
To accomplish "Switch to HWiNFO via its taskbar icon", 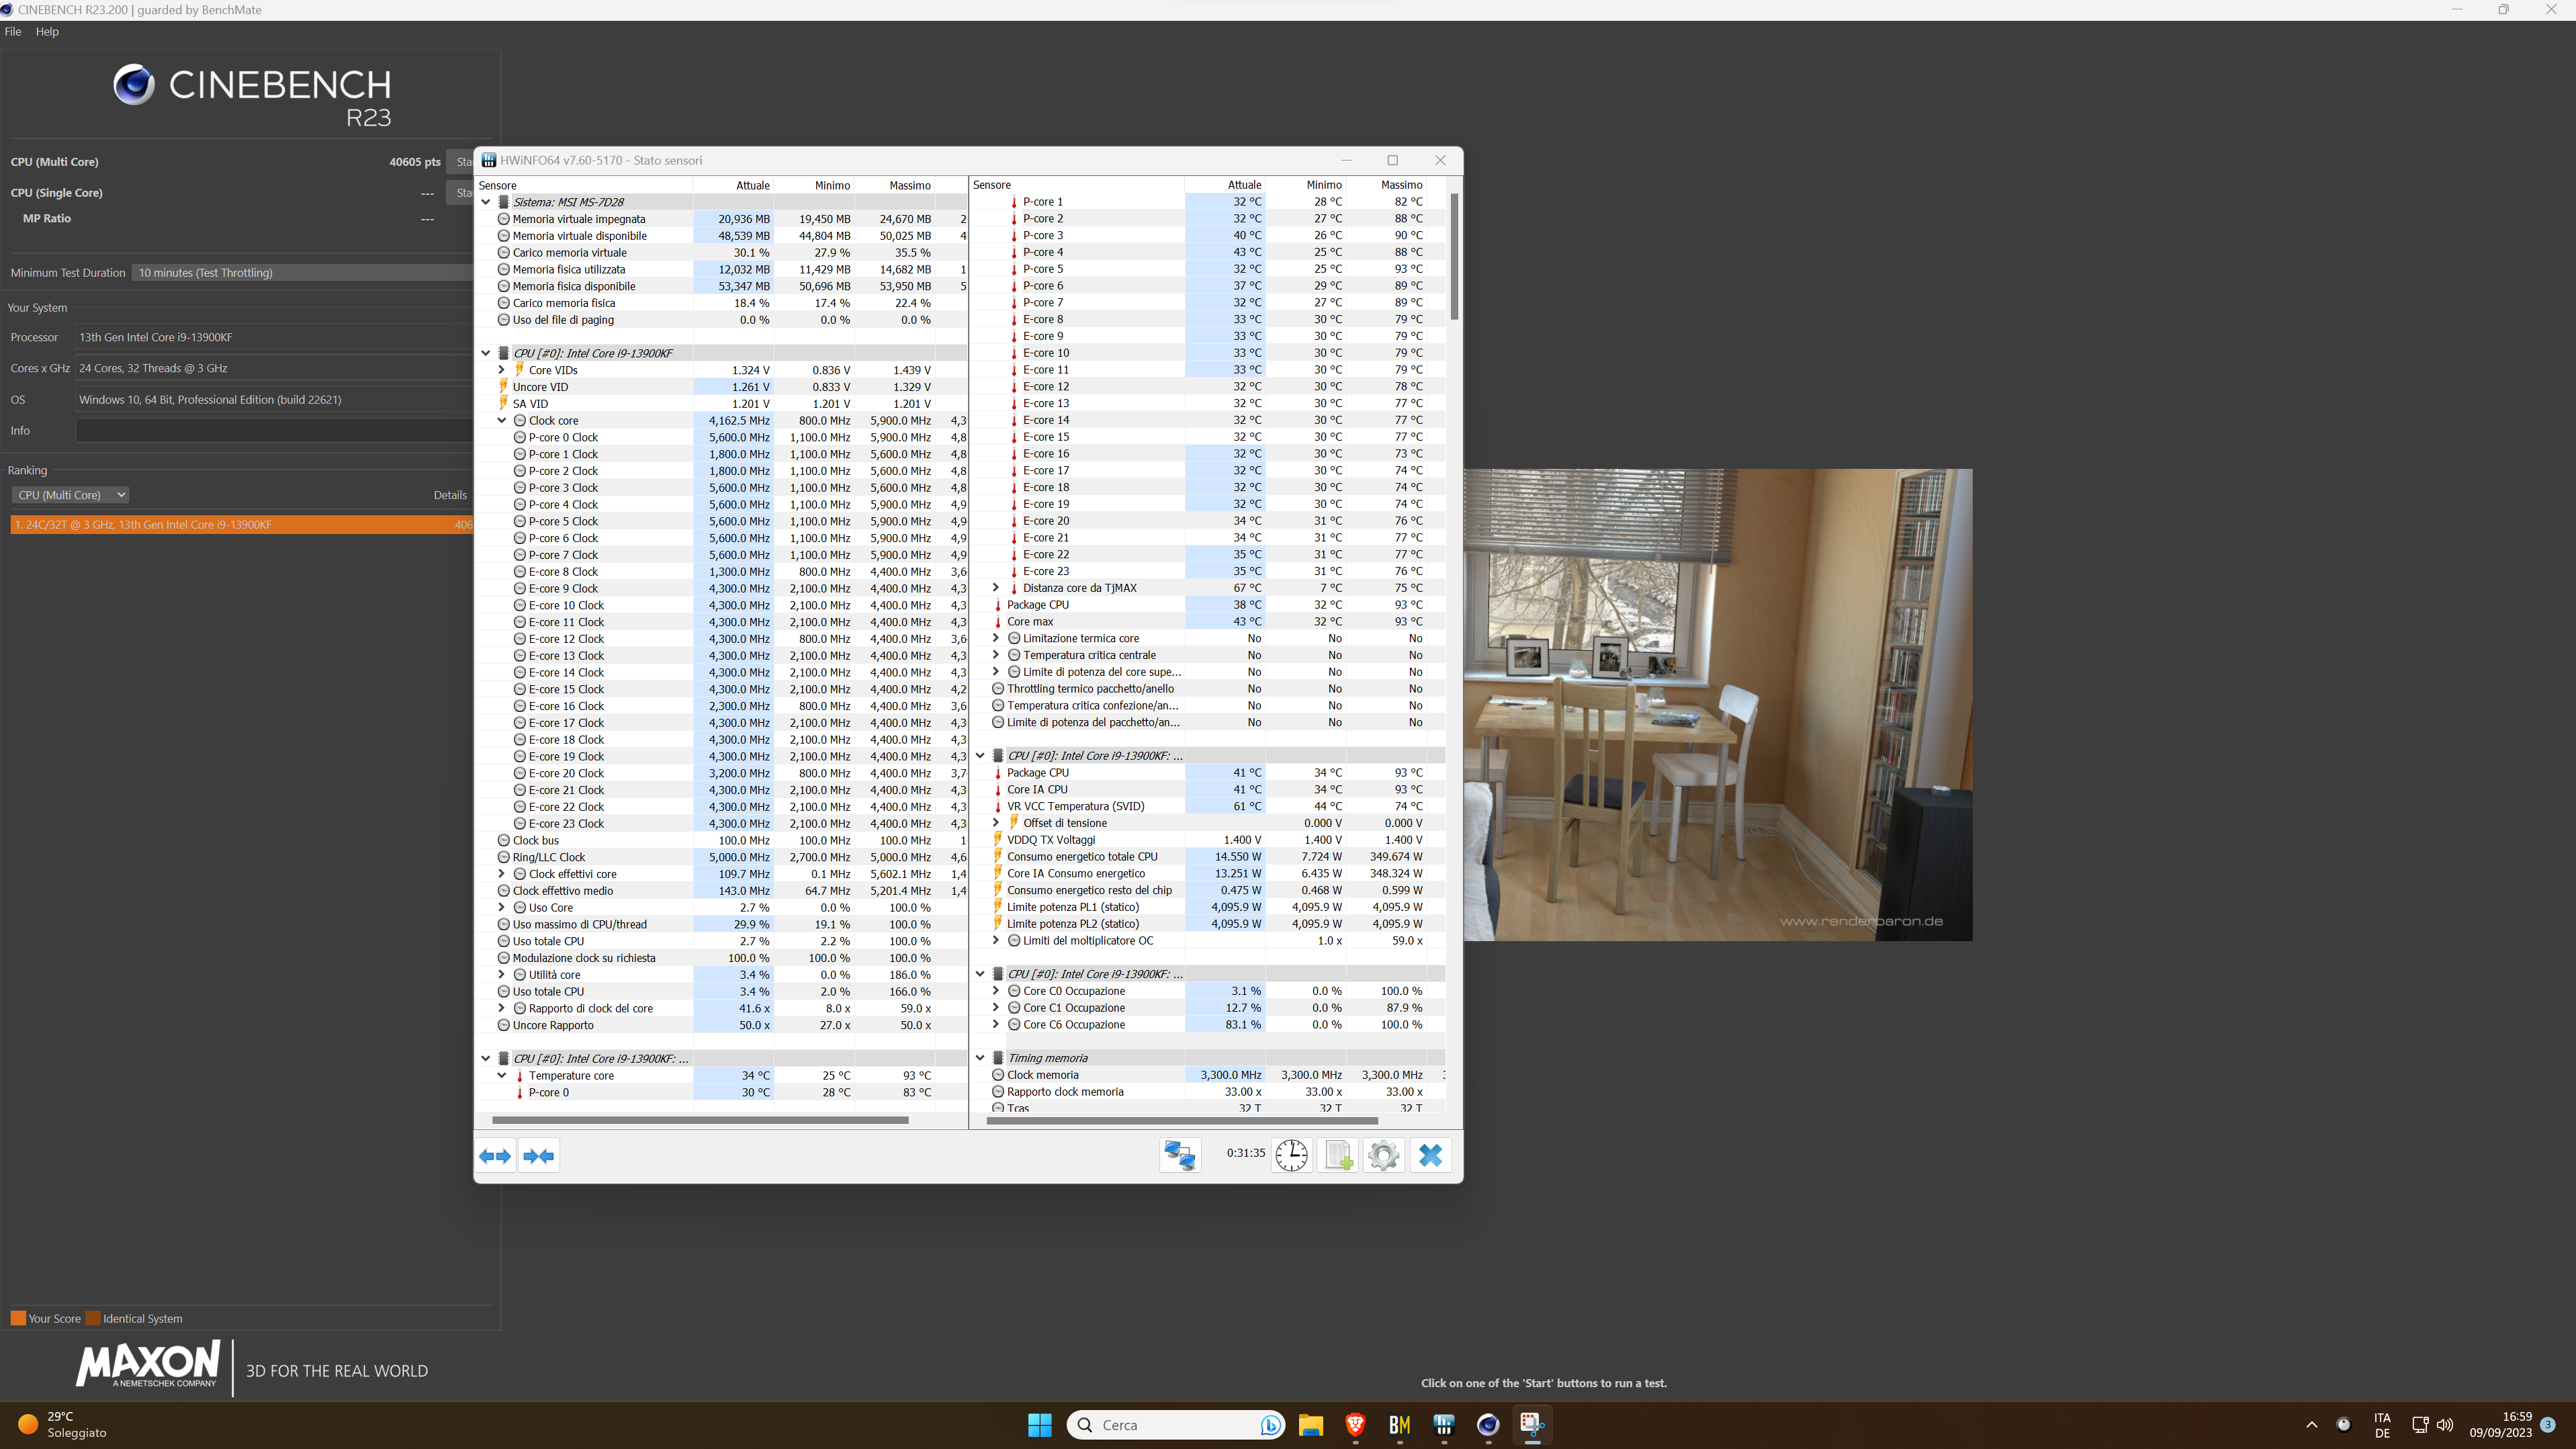I will [x=1443, y=1425].
